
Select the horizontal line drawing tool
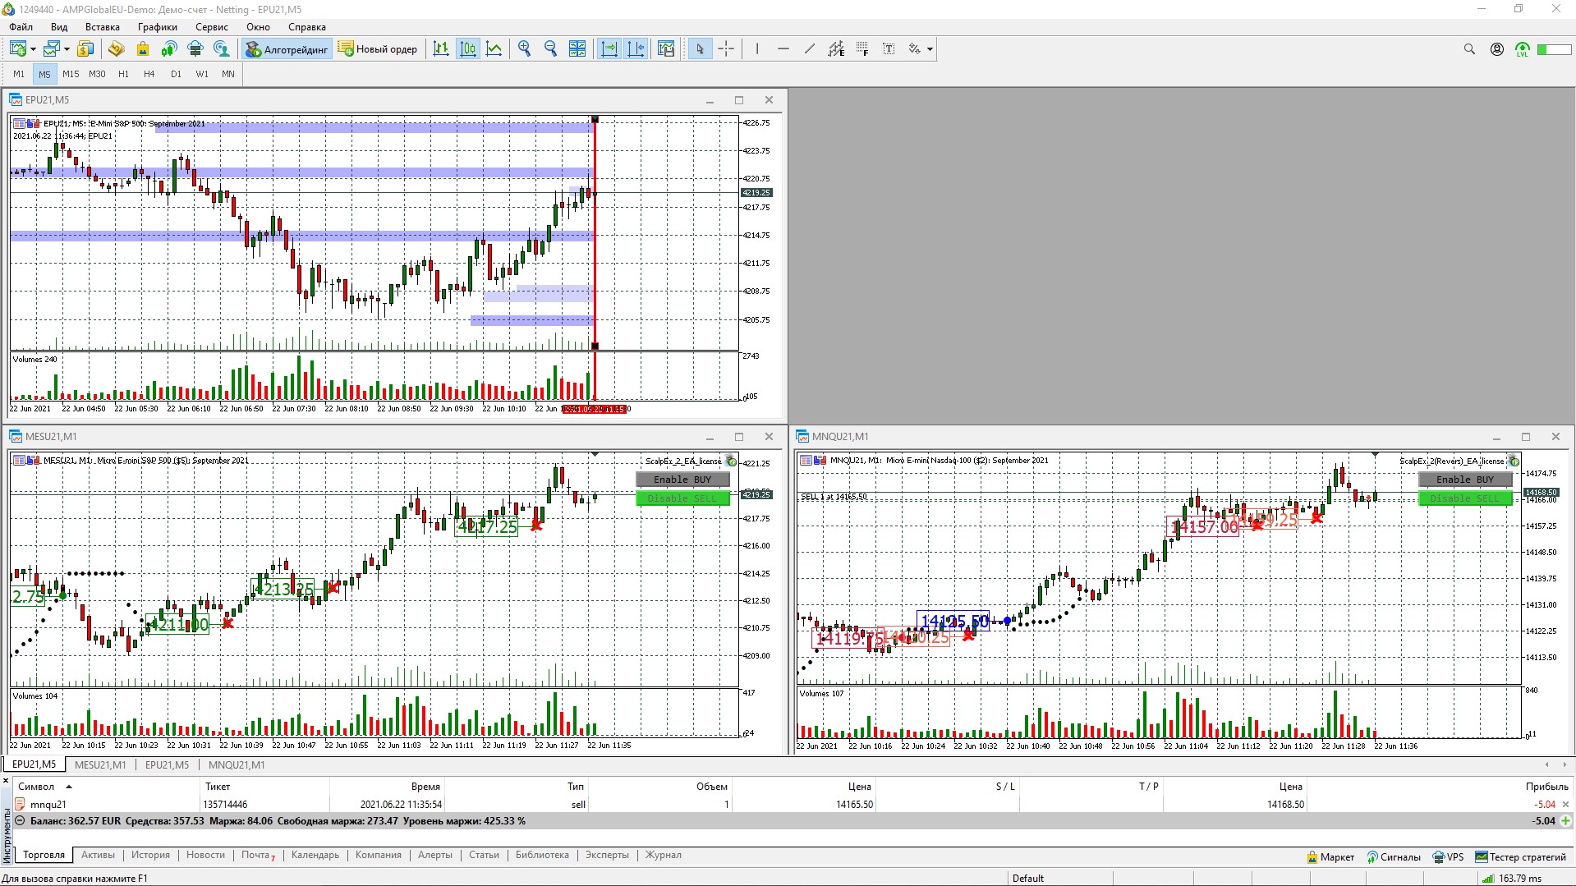tap(783, 49)
